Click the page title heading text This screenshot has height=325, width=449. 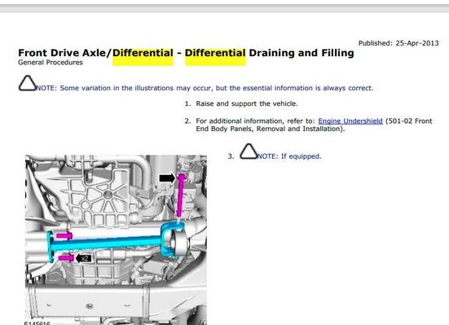186,53
